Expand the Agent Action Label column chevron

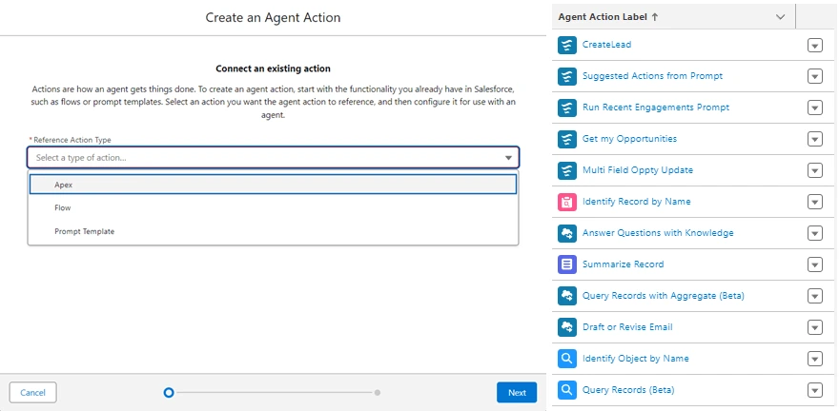780,17
